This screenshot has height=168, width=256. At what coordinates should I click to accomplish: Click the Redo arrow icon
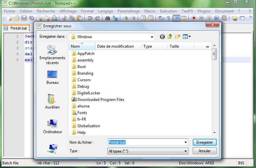coord(97,18)
